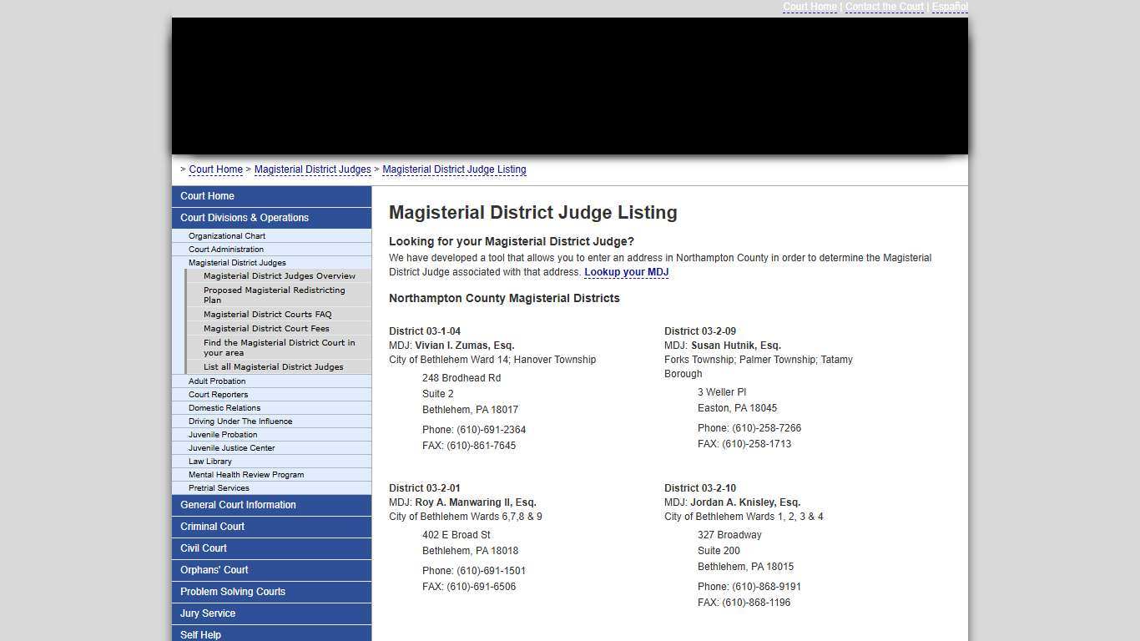Open the Criminal Court section

click(x=213, y=526)
